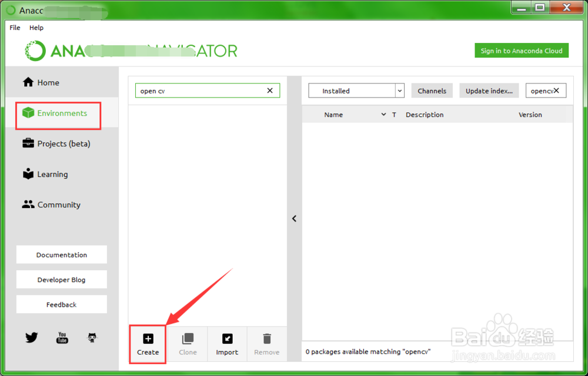Click the Clone environment icon
This screenshot has width=588, height=376.
click(x=188, y=339)
